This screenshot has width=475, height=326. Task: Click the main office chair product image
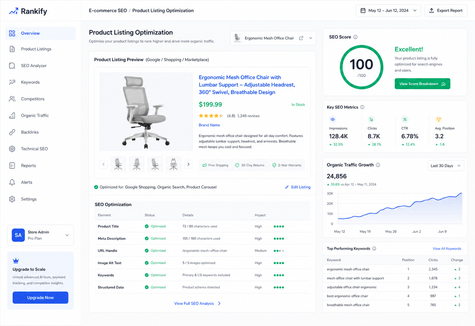pyautogui.click(x=146, y=112)
